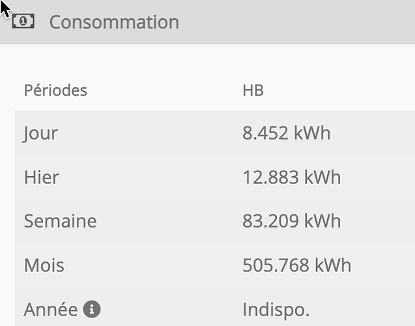Click the kWh unit in Jour row
415x326 pixels.
click(x=312, y=134)
